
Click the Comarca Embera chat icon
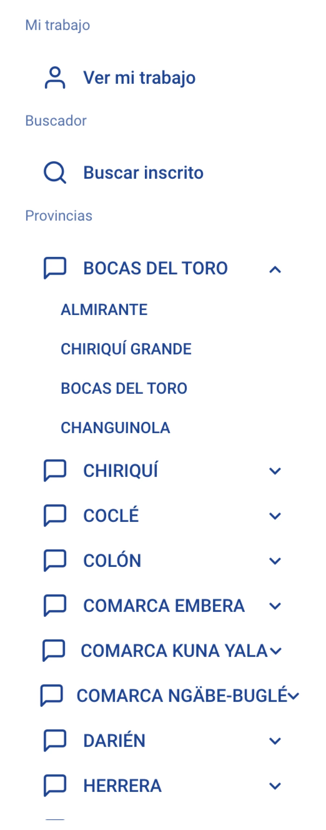(x=55, y=606)
